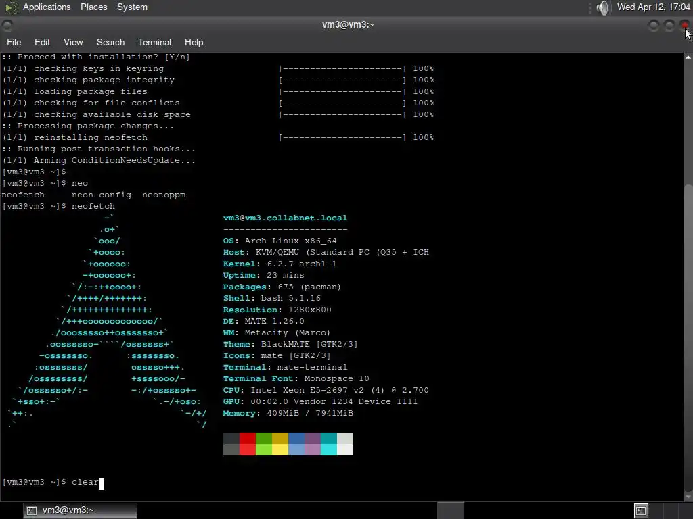The height and width of the screenshot is (519, 693).
Task: Open the Help menu
Action: [x=194, y=43]
